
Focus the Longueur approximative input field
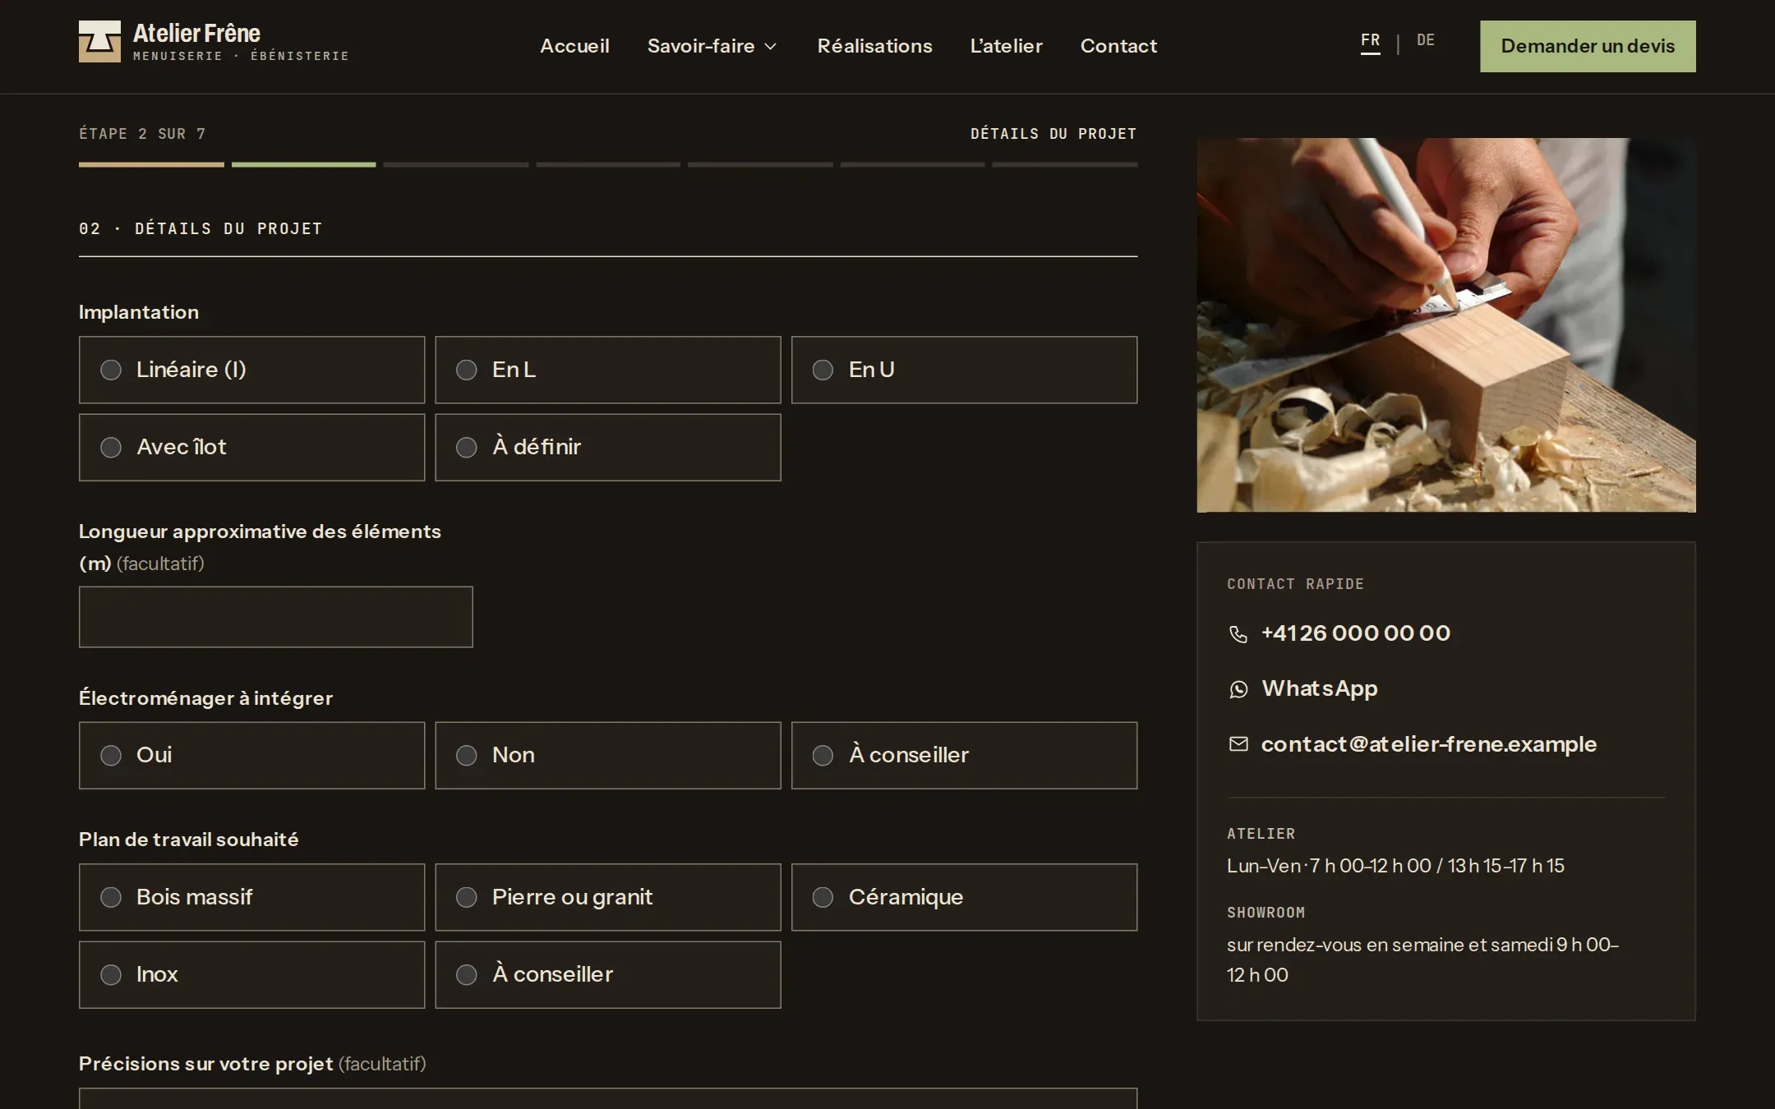(276, 617)
